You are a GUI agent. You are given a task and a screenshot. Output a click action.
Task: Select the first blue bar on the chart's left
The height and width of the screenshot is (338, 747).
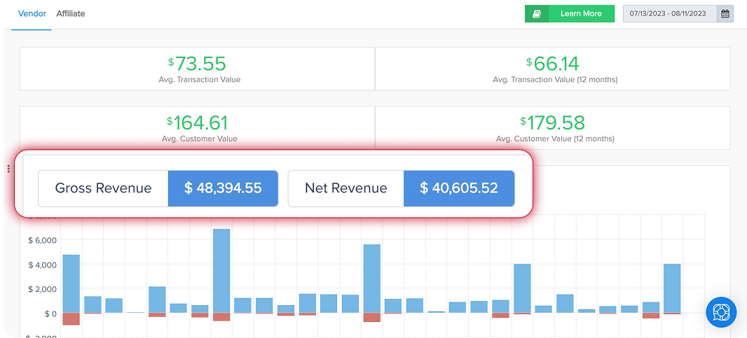click(x=71, y=283)
